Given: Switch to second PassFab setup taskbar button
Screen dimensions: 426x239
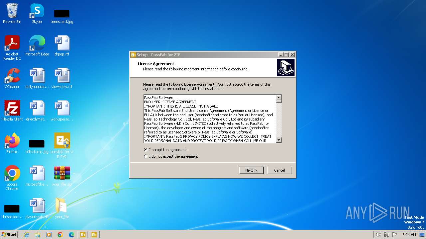Looking at the screenshot, I should (94, 235).
